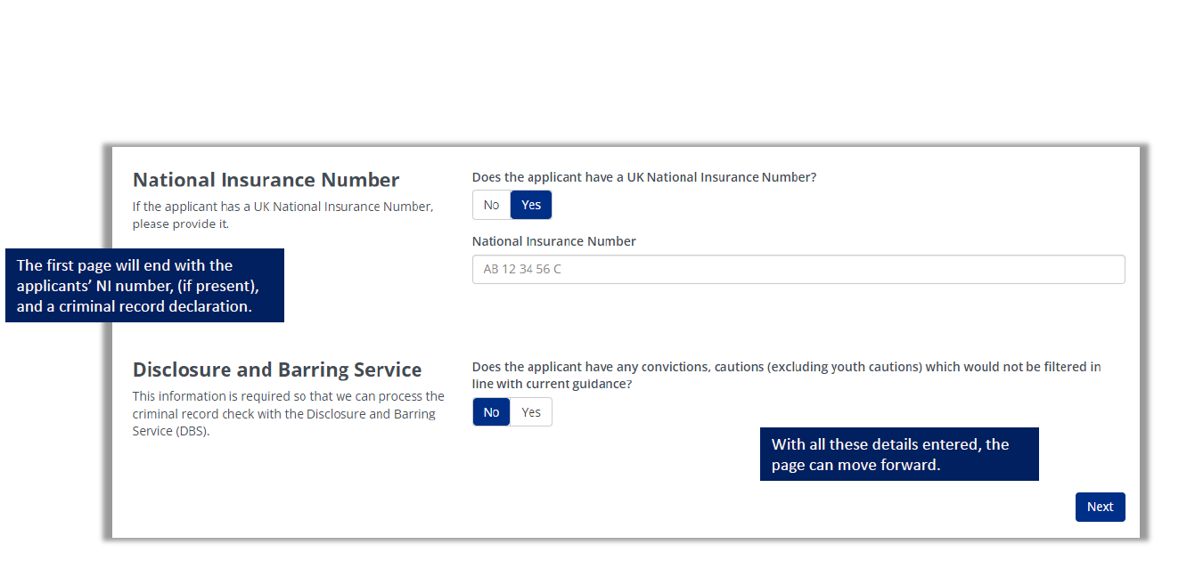Advance the form with the Next button
The height and width of the screenshot is (585, 1195).
tap(1100, 506)
